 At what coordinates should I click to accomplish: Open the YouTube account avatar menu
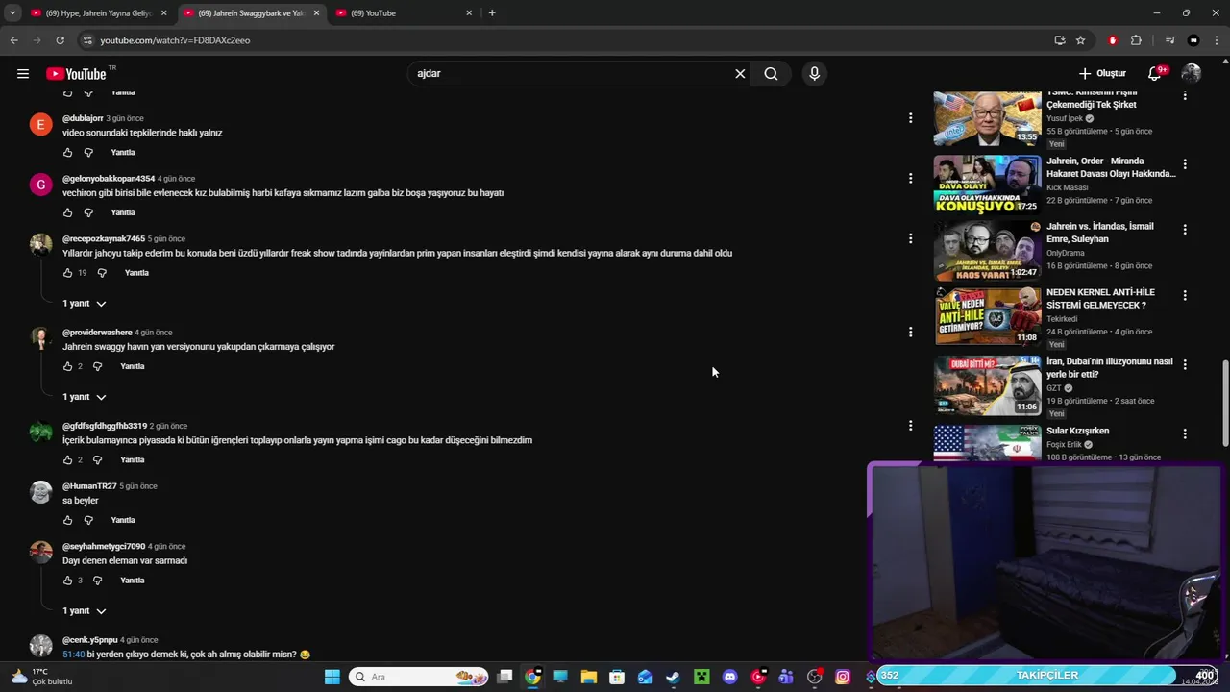click(1192, 74)
